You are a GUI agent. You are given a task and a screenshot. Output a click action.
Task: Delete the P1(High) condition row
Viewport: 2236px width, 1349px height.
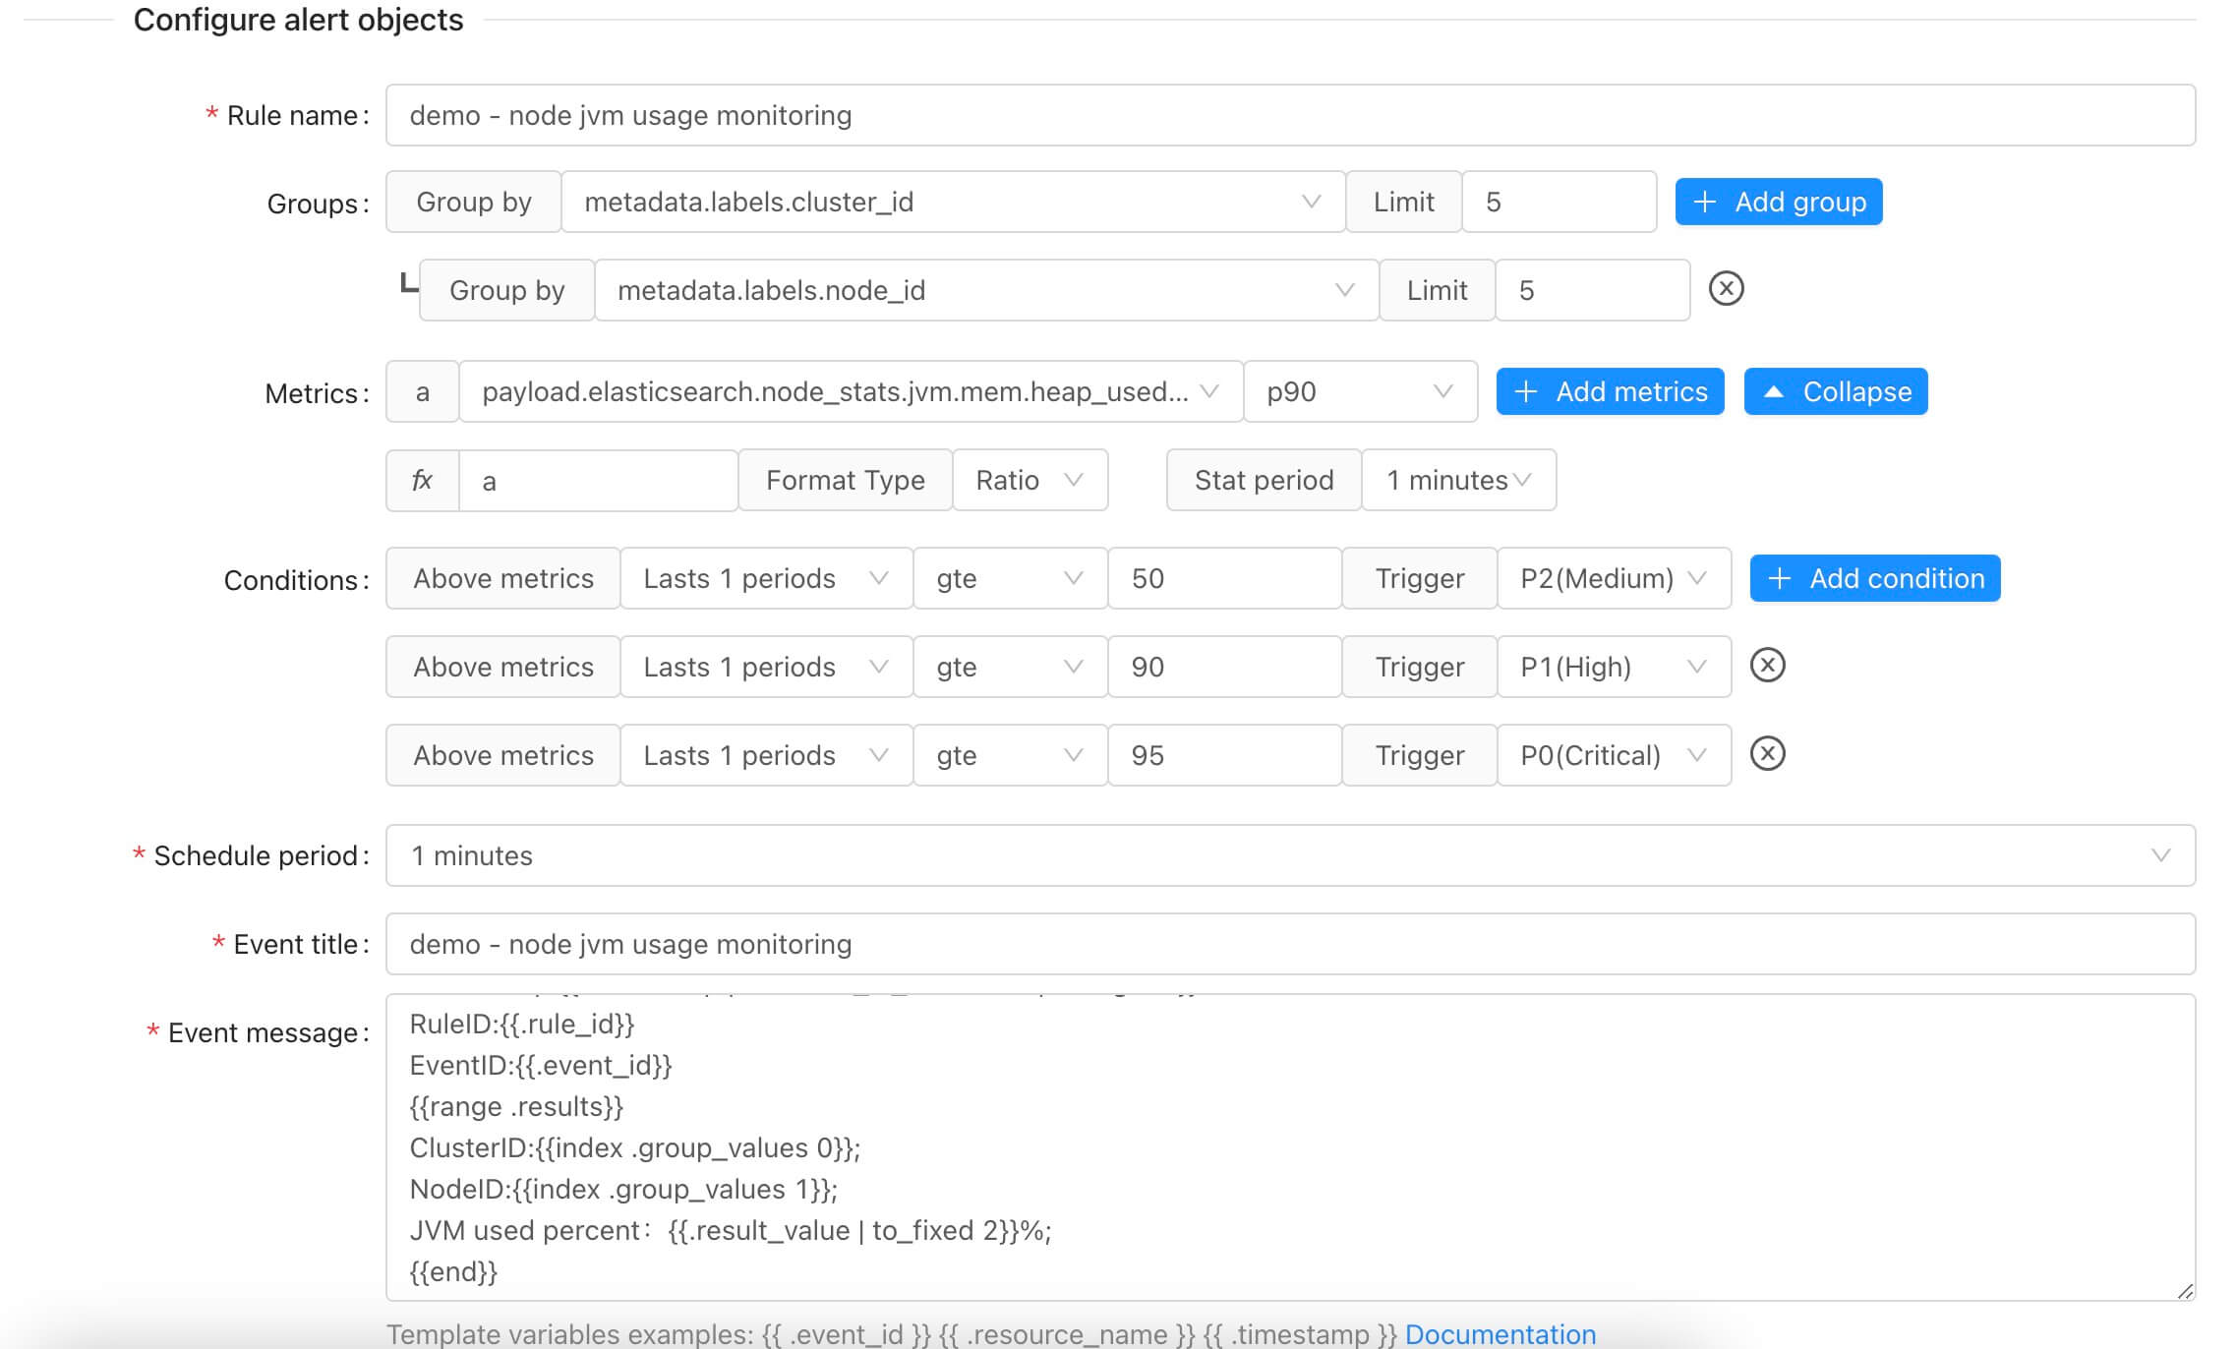pos(1767,666)
